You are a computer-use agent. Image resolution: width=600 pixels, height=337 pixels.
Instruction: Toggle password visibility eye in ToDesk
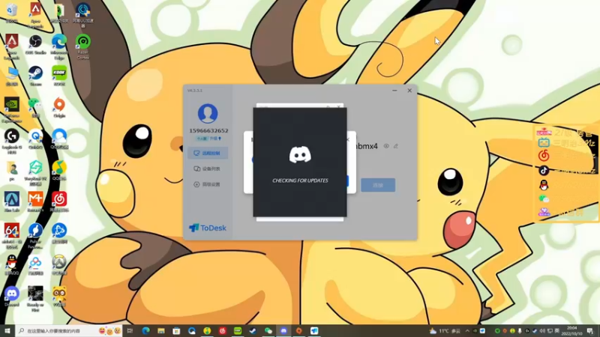tap(386, 146)
